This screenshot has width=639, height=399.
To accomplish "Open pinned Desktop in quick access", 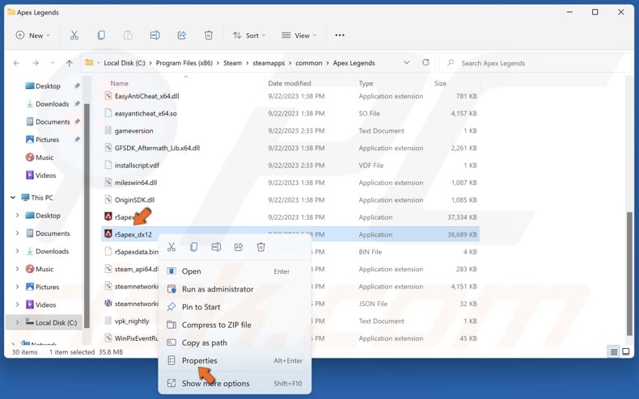I will click(x=48, y=86).
